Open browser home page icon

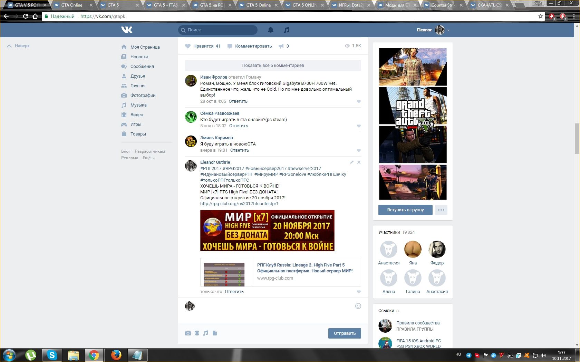pos(35,16)
